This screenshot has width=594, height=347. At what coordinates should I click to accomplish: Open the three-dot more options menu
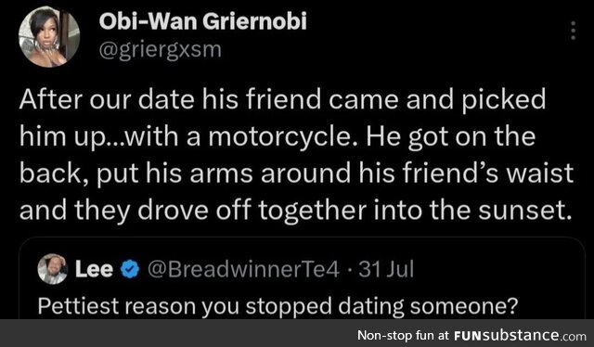pyautogui.click(x=574, y=31)
